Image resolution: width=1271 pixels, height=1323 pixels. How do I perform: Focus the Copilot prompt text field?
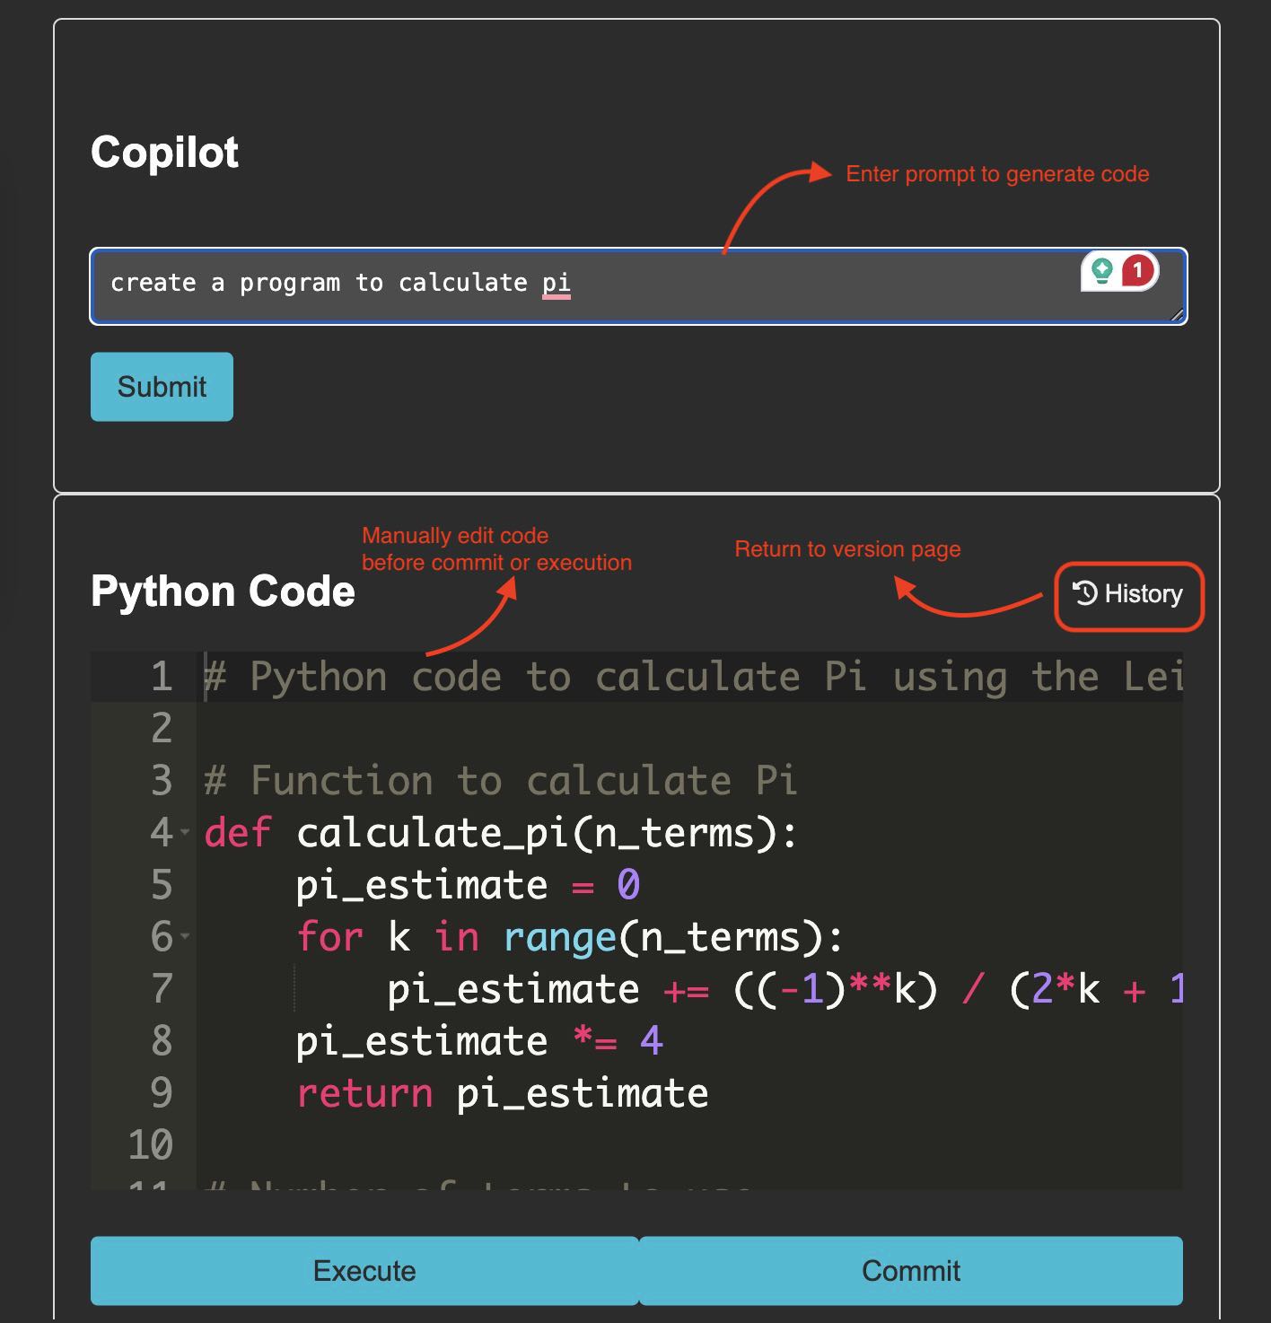(x=638, y=286)
